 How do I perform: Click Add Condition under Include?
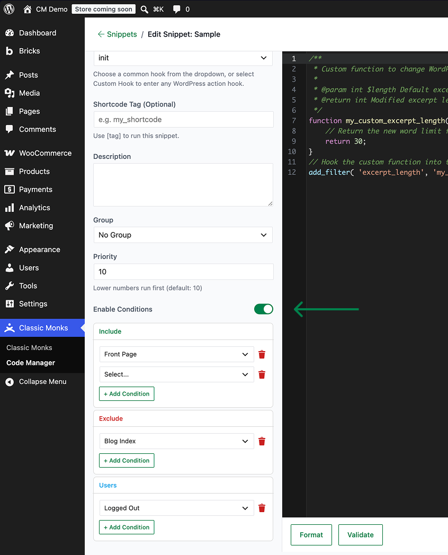127,394
